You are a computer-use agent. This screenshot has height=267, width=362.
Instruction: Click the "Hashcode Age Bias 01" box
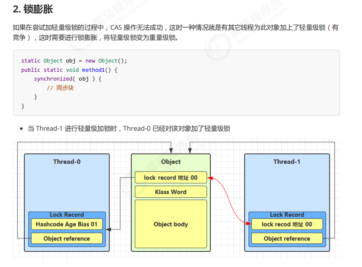tap(67, 224)
